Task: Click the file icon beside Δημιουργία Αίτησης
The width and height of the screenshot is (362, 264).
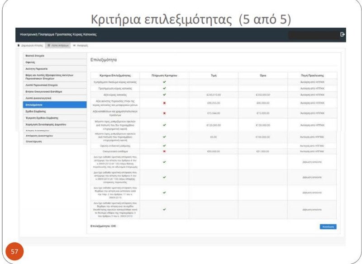Action: coord(19,46)
